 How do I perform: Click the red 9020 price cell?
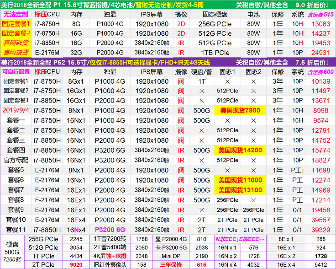click(x=76, y=264)
